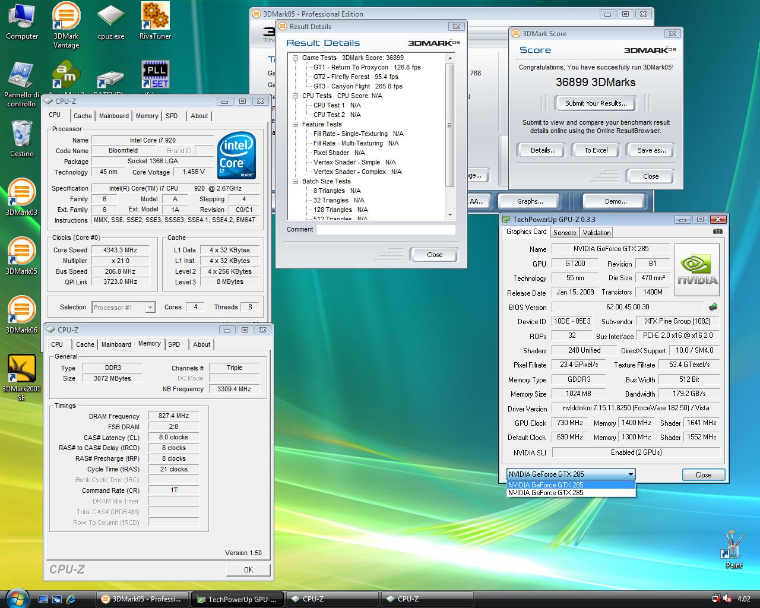Click the BIOS save chip icon in GPU-Z
Screen dimensions: 760x608
pos(713,307)
